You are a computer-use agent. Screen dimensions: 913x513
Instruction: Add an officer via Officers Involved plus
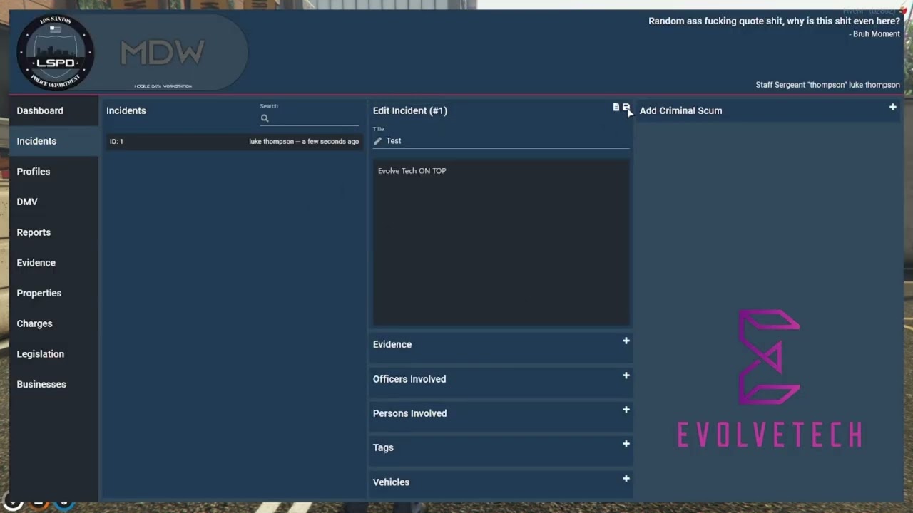(x=626, y=375)
